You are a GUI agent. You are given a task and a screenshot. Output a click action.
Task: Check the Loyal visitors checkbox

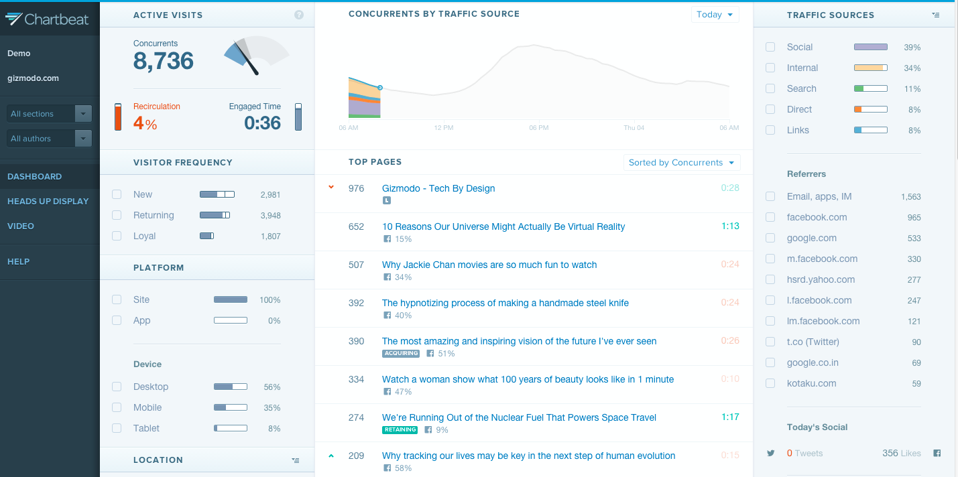(x=117, y=236)
